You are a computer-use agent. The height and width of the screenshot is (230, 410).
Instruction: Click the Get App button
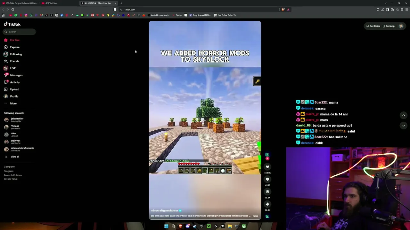point(389,26)
